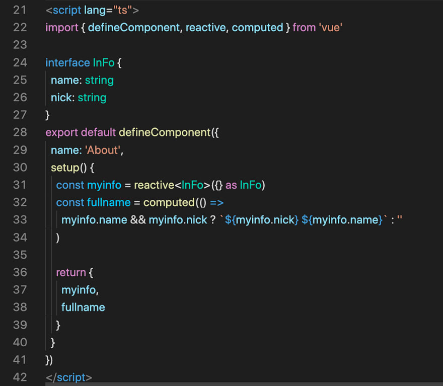Click the 'interface' keyword
This screenshot has height=386, width=443.
point(68,63)
